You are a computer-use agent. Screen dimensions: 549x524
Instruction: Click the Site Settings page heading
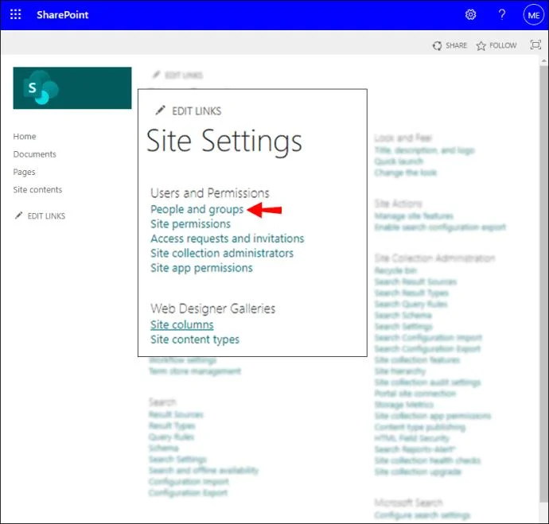pyautogui.click(x=224, y=142)
